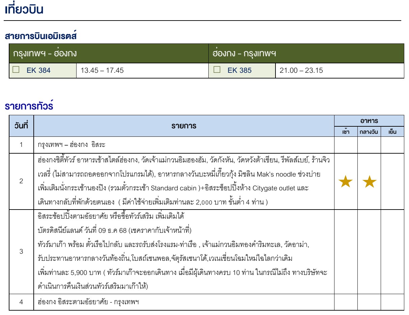
Task: Click the รายการ column header
Action: [184, 126]
